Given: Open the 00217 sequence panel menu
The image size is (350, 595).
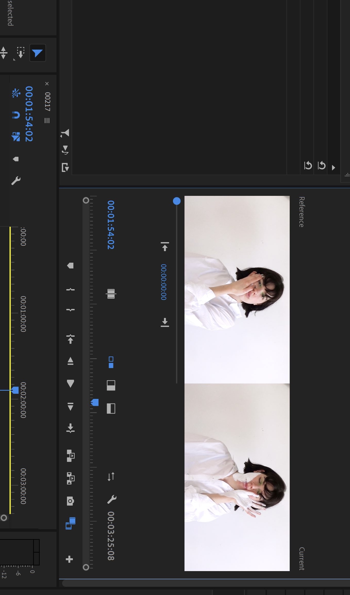Looking at the screenshot, I should tap(47, 120).
